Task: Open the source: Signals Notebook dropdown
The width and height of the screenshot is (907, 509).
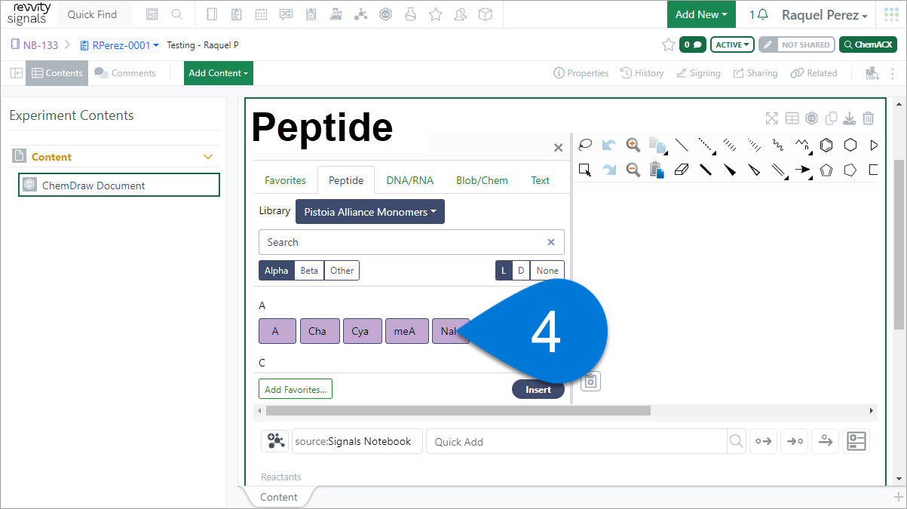Action: coord(358,441)
